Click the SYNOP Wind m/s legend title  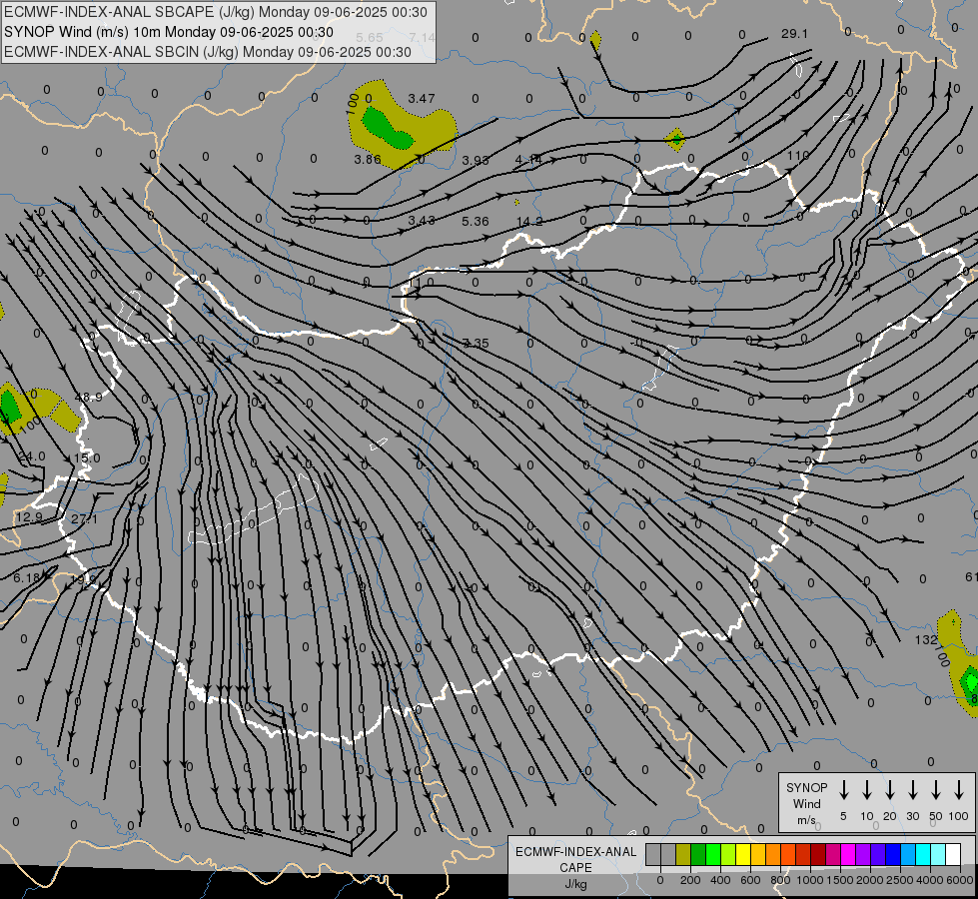click(806, 803)
